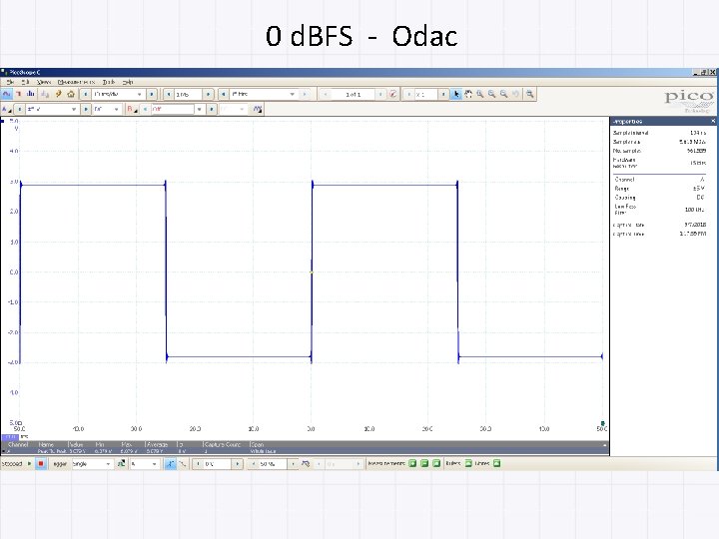Click the trigger threshold 0 V field
This screenshot has height=539, width=719.
pos(218,464)
